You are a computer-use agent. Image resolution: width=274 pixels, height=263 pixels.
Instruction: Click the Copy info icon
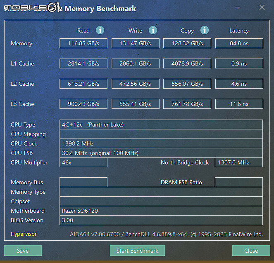[x=205, y=31]
